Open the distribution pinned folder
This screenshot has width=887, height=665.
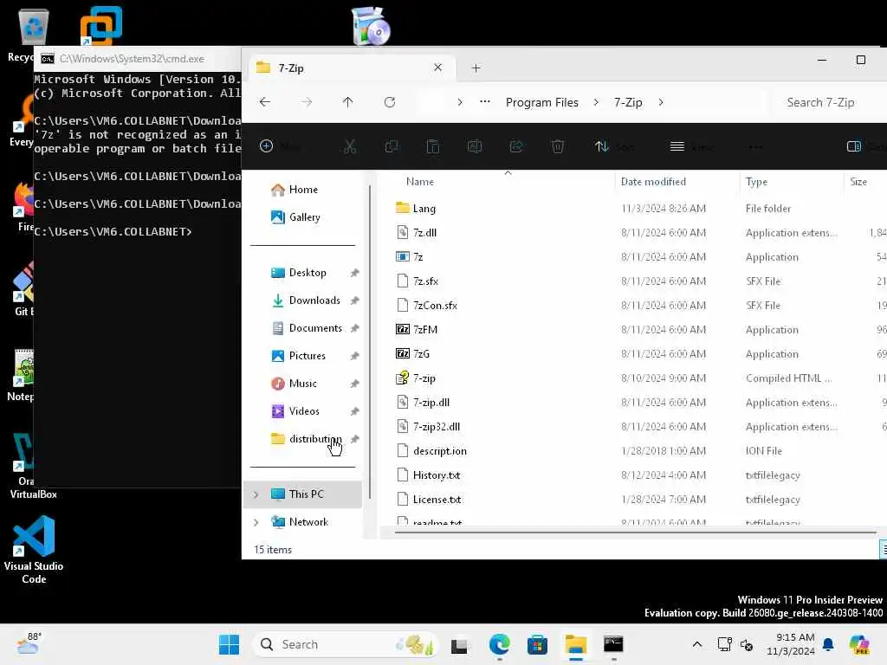pyautogui.click(x=315, y=439)
